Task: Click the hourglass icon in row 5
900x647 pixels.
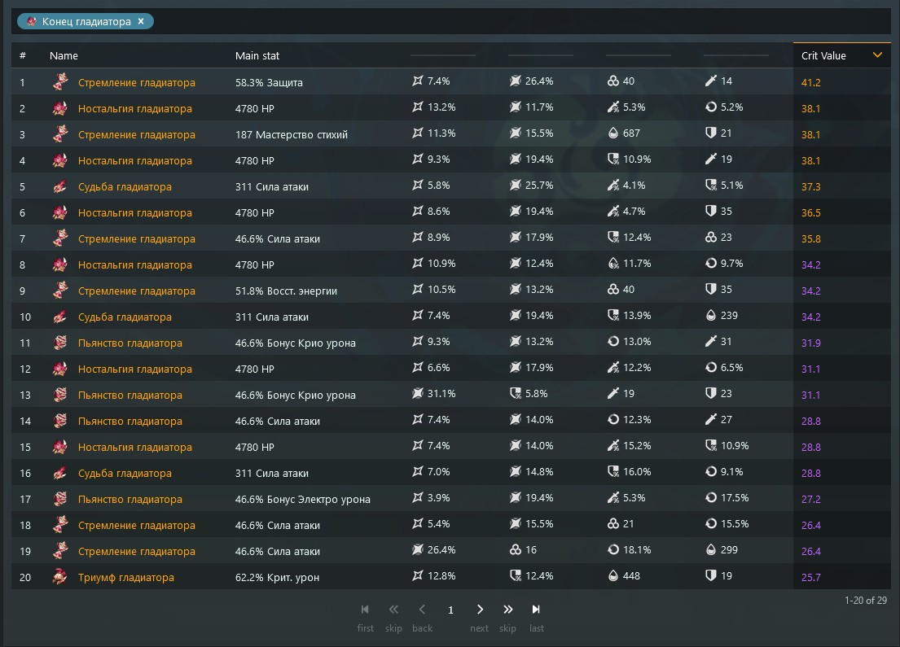Action: tap(60, 186)
